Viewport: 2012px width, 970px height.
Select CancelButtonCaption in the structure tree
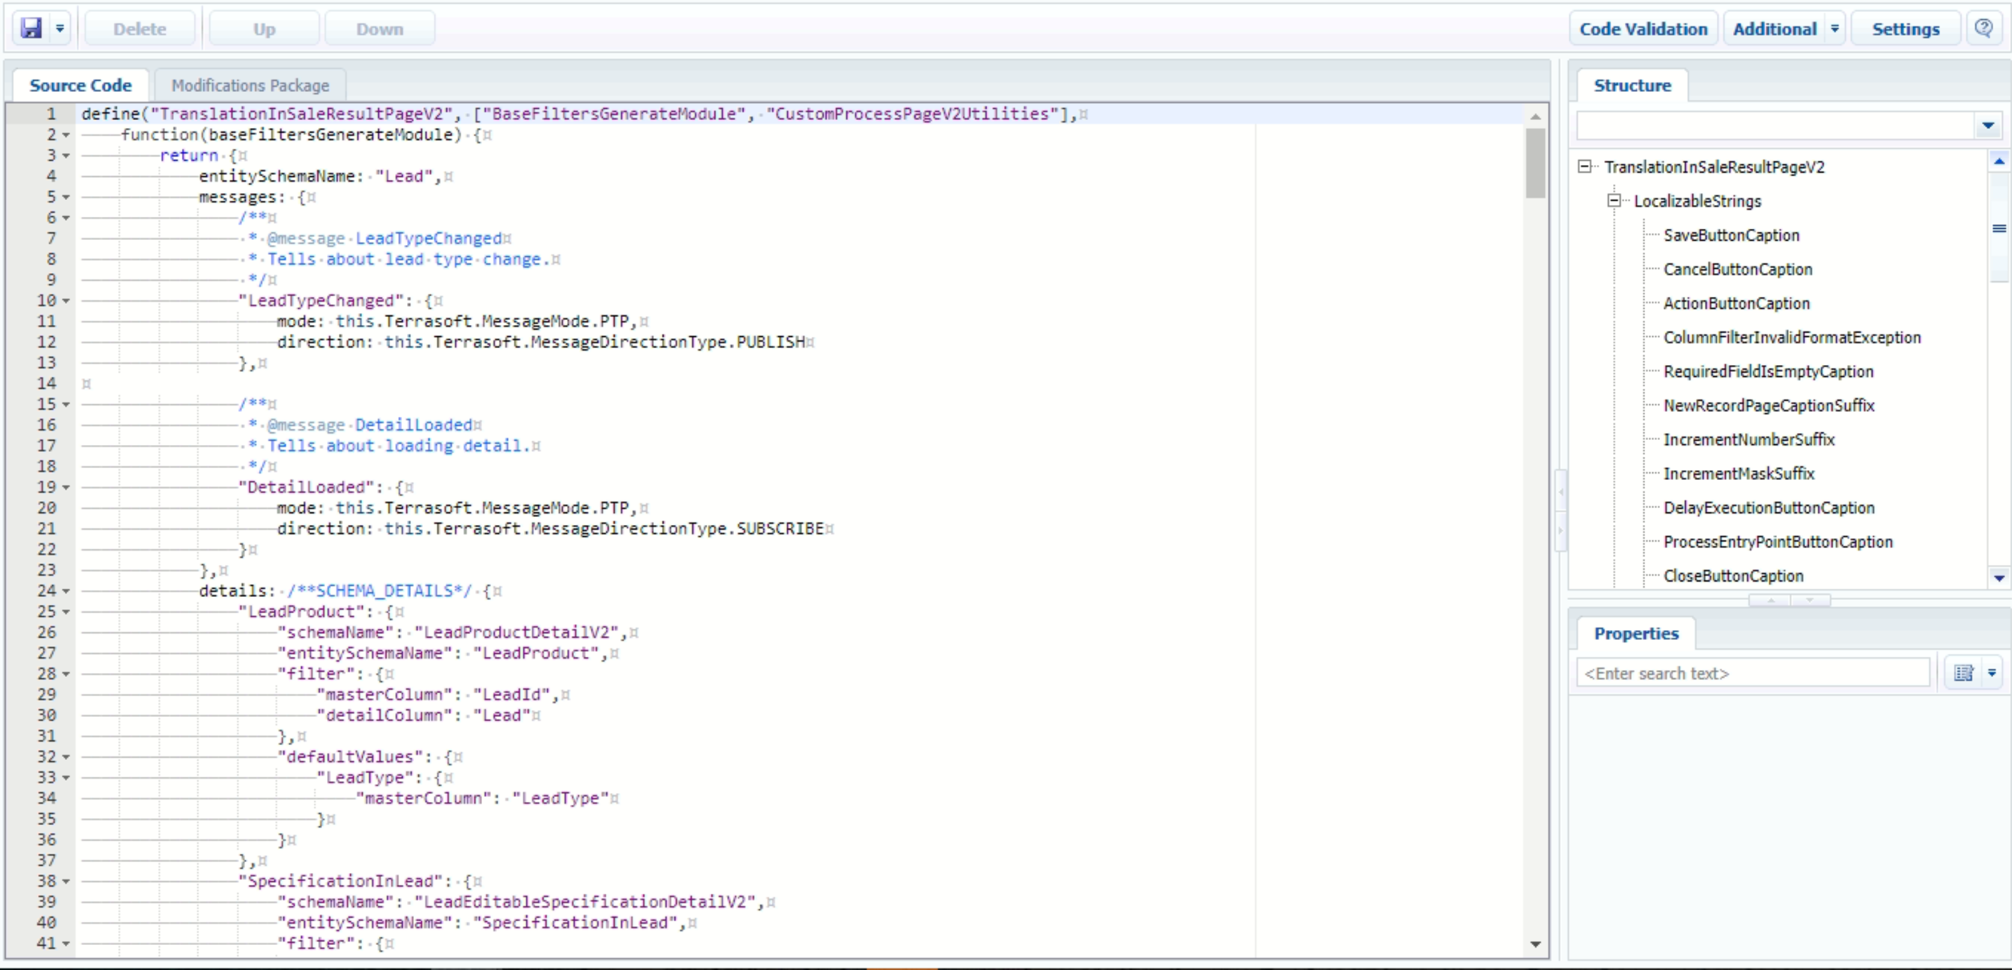1737,269
